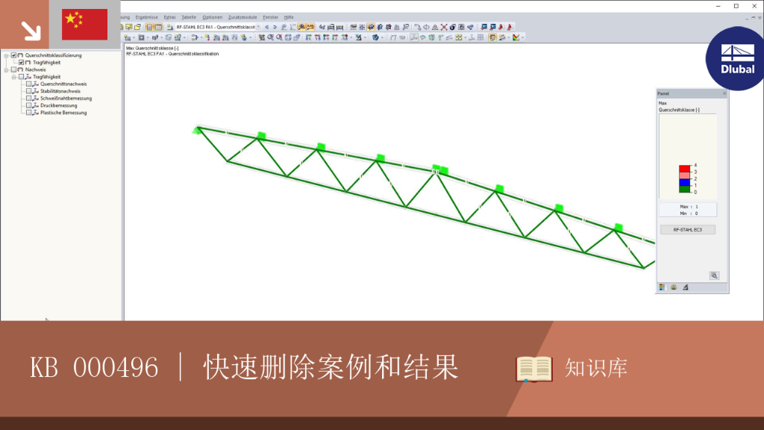Image resolution: width=764 pixels, height=430 pixels.
Task: Click the previous case left arrow icon
Action: [x=267, y=28]
